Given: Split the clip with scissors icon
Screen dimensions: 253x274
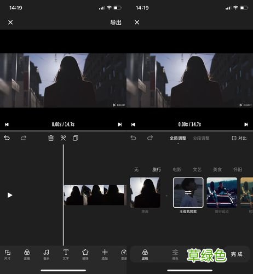Looking at the screenshot, I should (63, 138).
